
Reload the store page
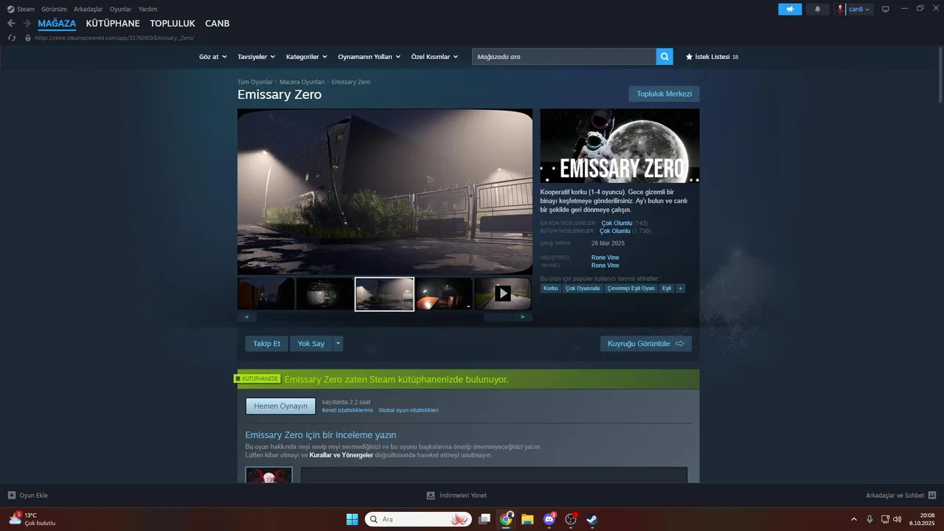pos(12,38)
